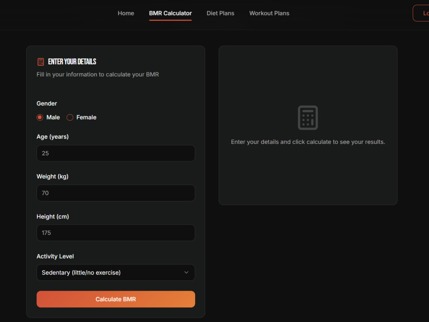Click the Gender label
The image size is (429, 322).
(x=47, y=103)
